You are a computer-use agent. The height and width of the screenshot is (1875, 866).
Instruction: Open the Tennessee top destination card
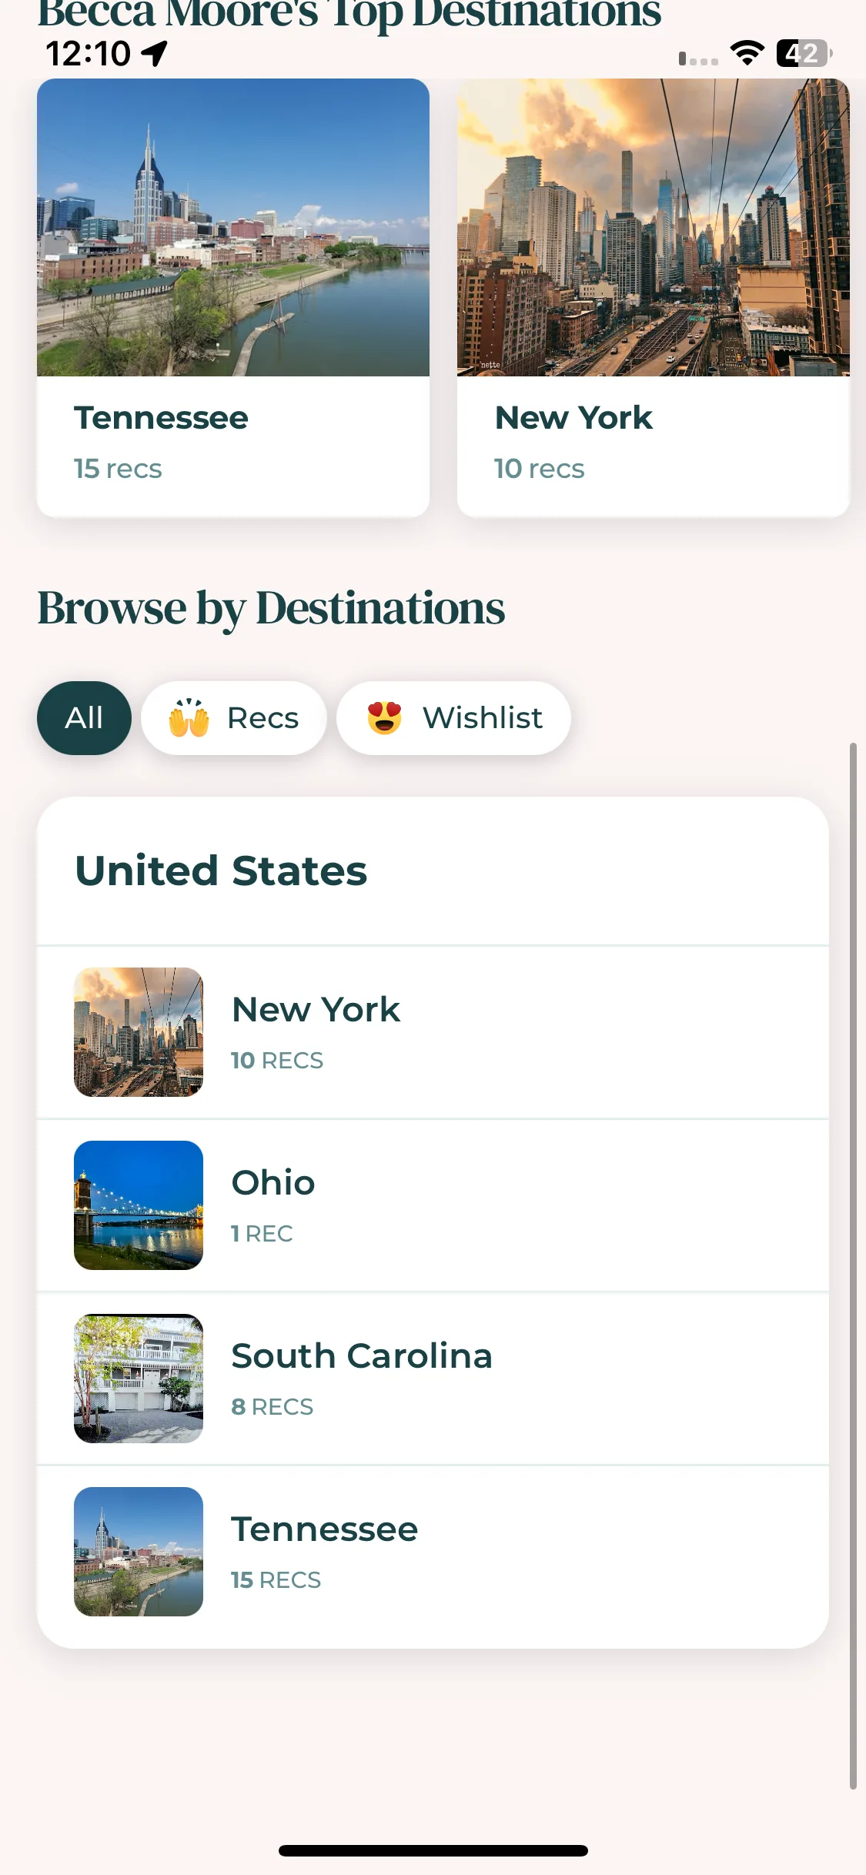tap(233, 298)
